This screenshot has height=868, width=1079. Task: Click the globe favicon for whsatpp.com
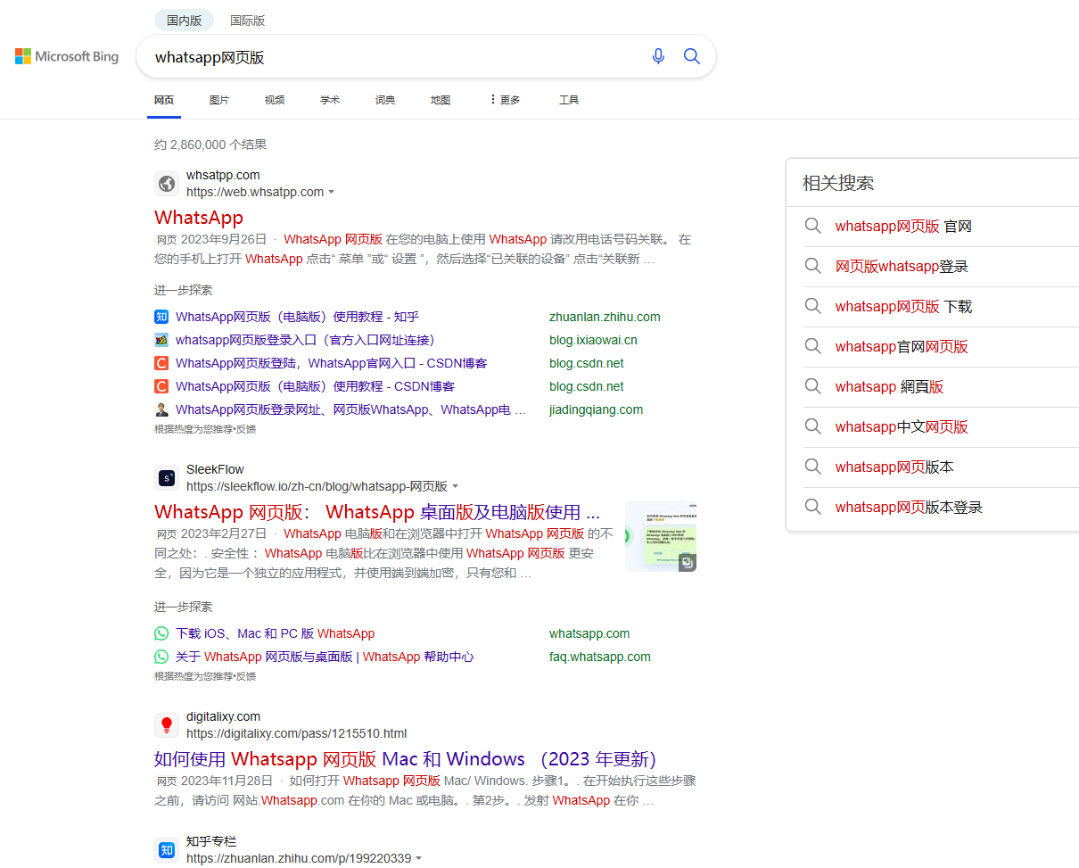[x=167, y=184]
